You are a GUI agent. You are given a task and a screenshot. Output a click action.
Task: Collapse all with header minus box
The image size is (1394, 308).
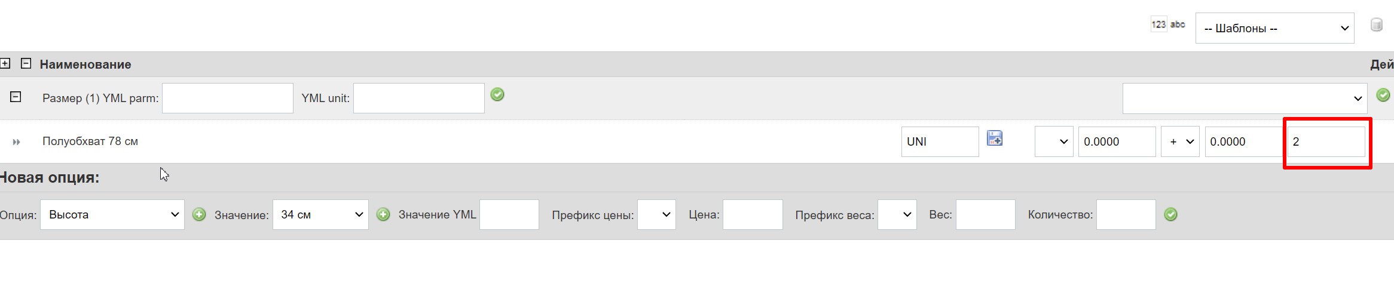point(26,63)
